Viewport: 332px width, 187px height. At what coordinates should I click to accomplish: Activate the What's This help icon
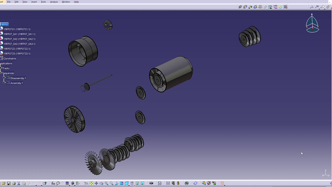click(x=45, y=183)
